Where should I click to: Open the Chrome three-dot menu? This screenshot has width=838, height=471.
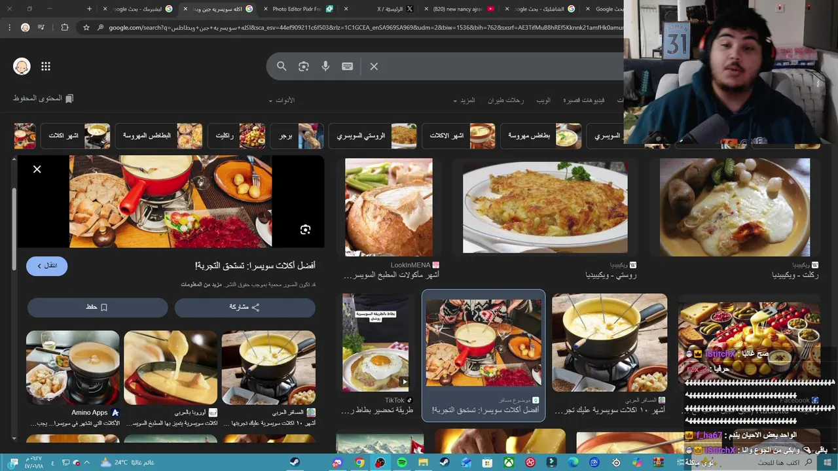coord(9,27)
